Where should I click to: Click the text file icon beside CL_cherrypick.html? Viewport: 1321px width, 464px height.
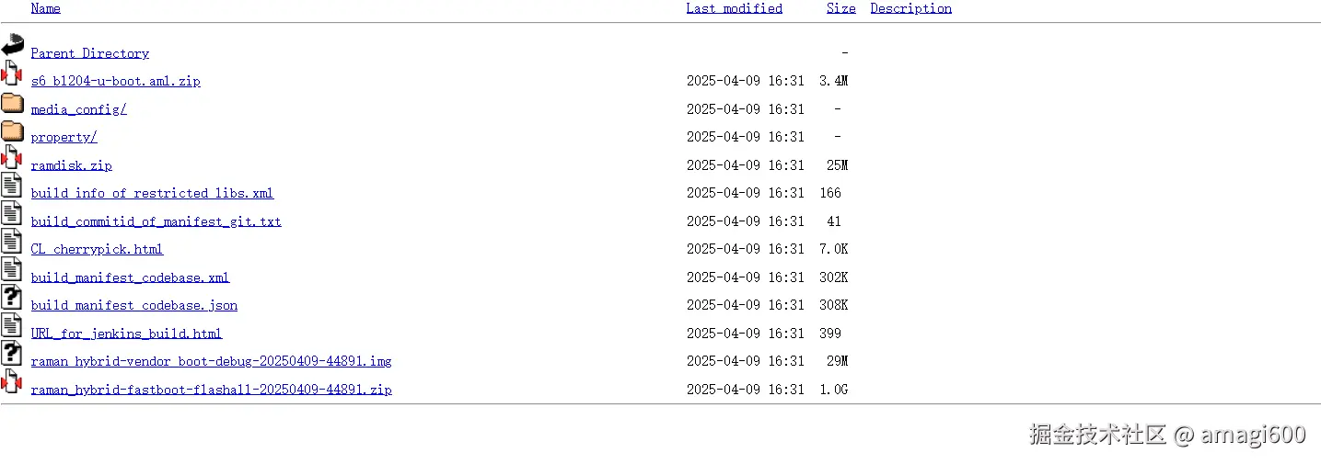click(x=12, y=243)
